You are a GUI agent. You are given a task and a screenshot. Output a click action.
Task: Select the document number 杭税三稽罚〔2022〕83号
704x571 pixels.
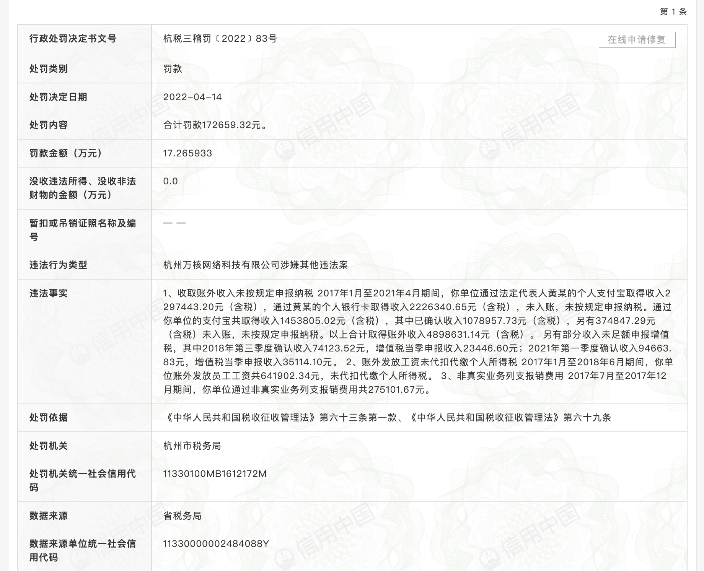220,39
